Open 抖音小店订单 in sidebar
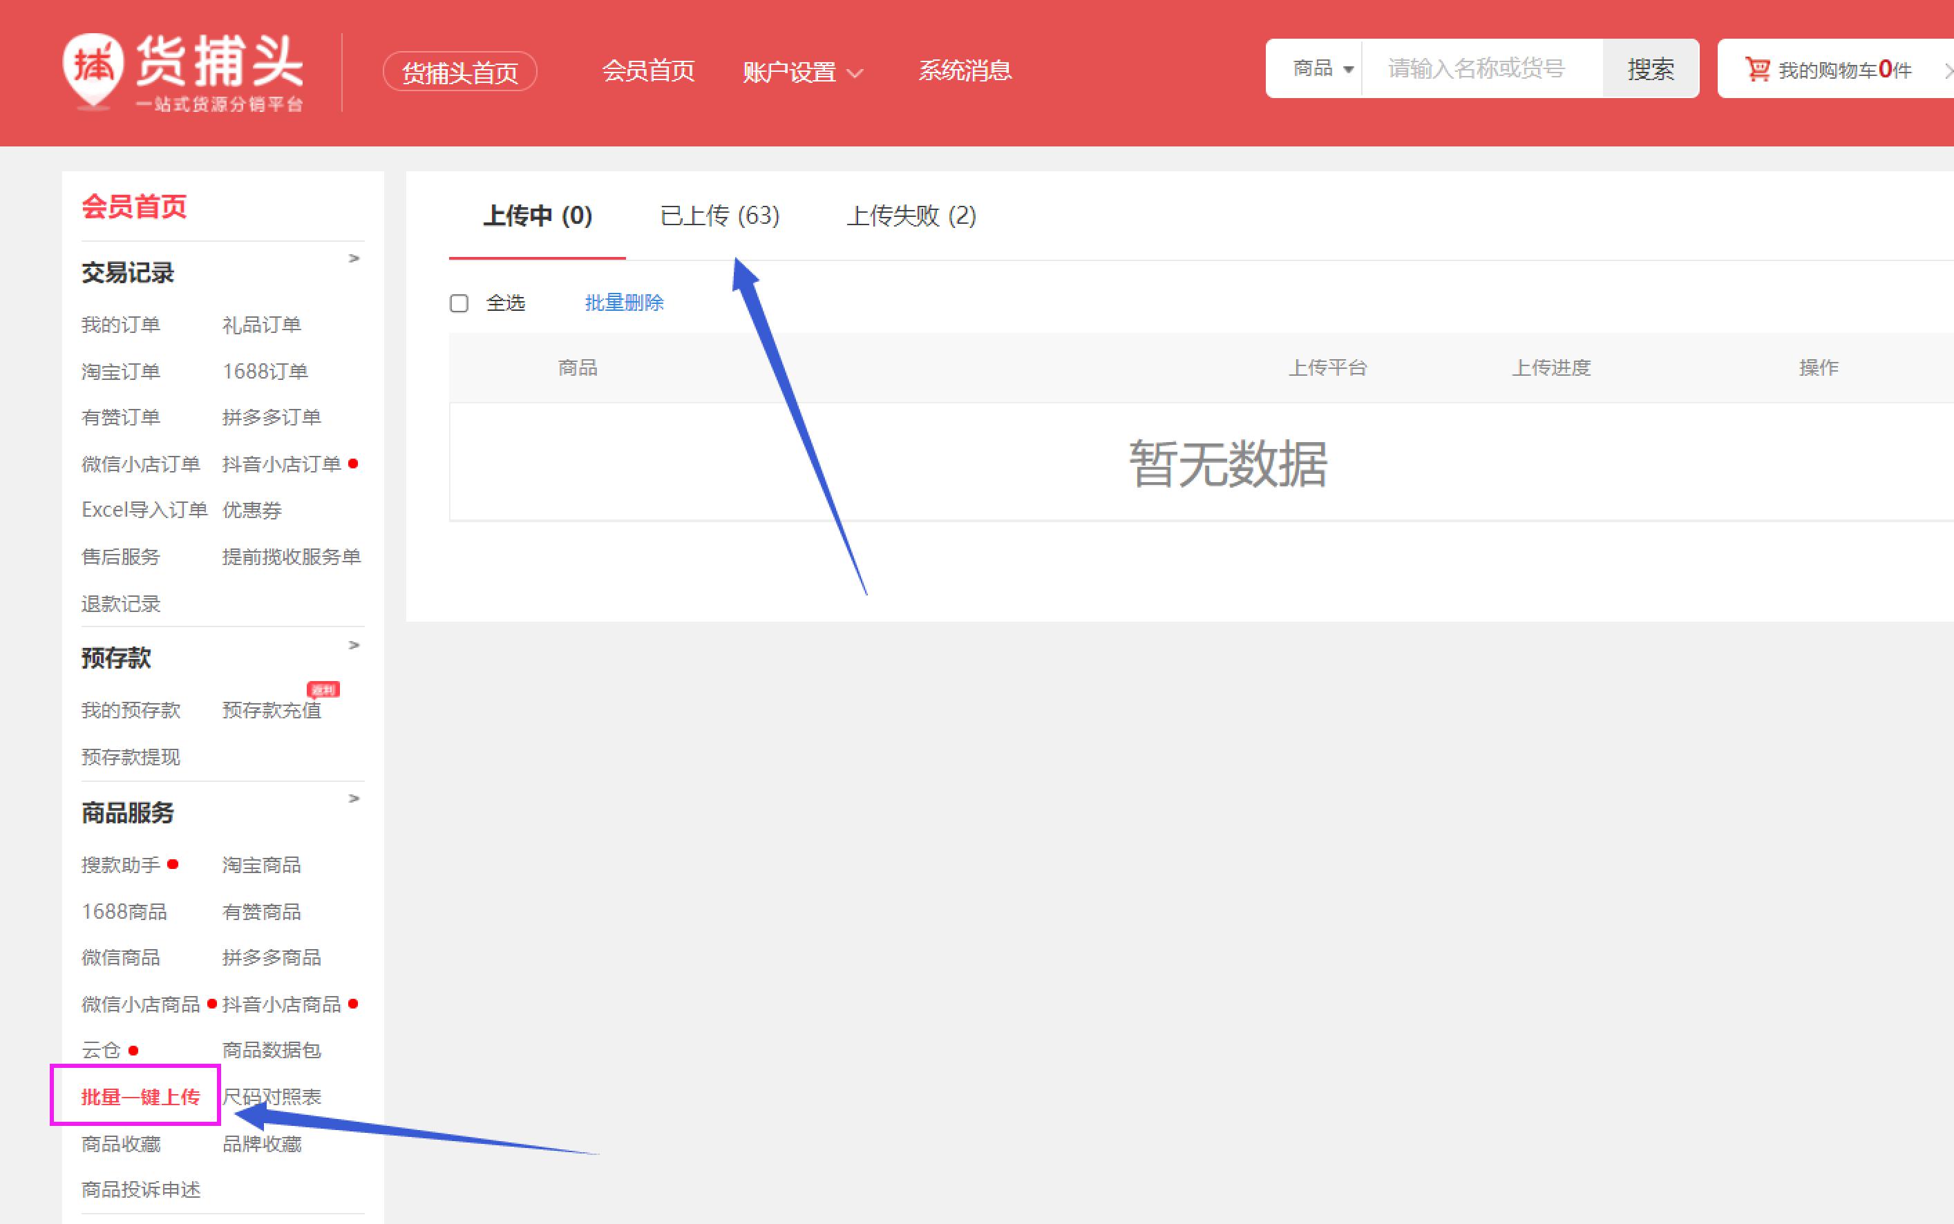Image resolution: width=1954 pixels, height=1224 pixels. coord(281,464)
